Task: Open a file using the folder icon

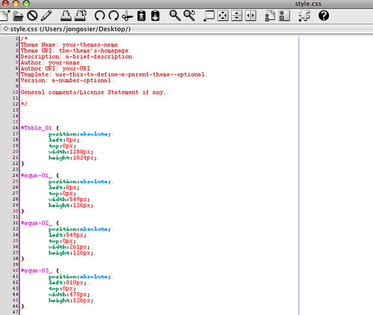Action: [x=18, y=16]
